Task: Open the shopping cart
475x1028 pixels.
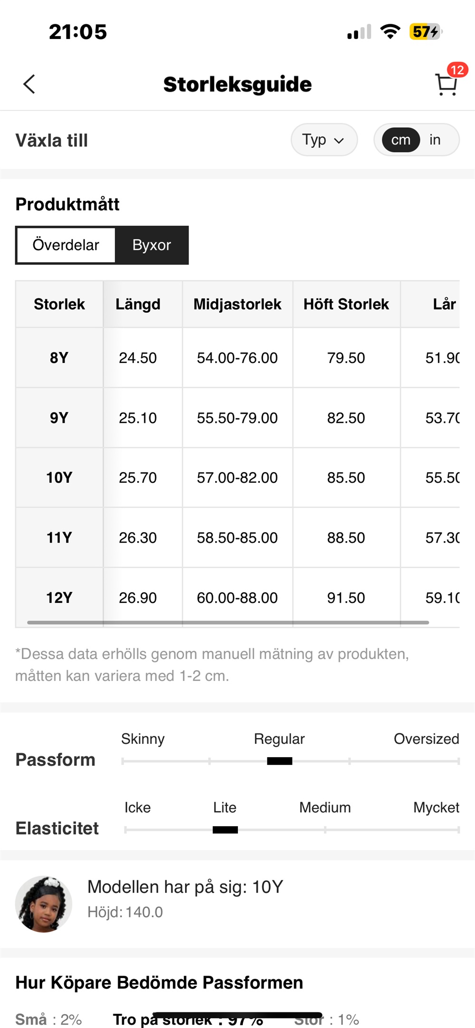Action: (446, 86)
